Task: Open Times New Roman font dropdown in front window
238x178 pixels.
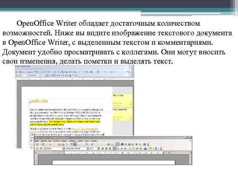Action: 88,148
